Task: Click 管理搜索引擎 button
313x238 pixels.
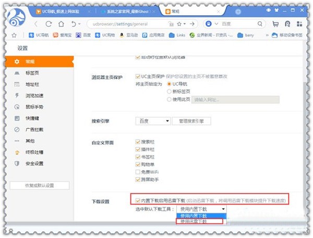Action: click(191, 121)
